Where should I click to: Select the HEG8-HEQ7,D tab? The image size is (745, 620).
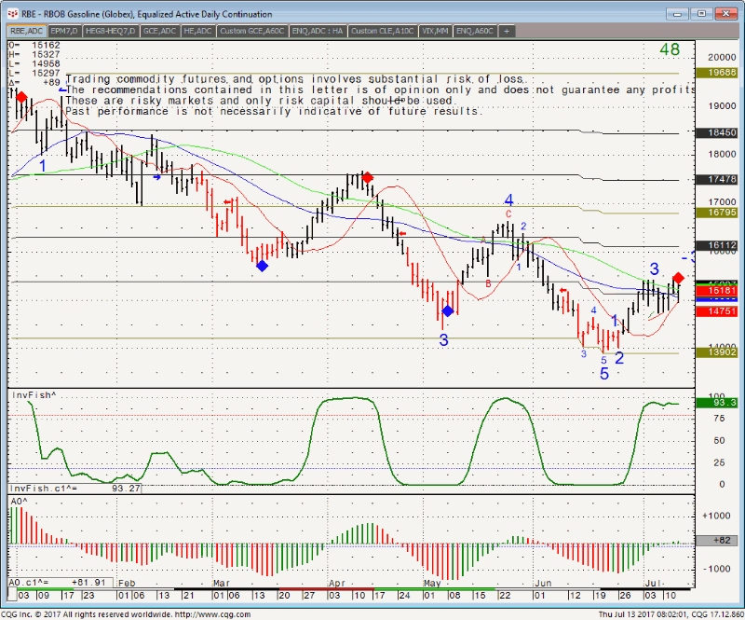click(111, 31)
